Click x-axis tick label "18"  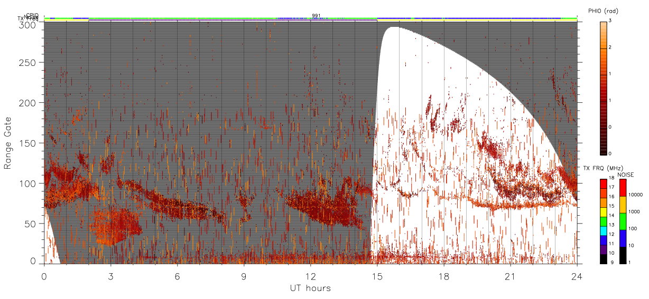pyautogui.click(x=444, y=276)
